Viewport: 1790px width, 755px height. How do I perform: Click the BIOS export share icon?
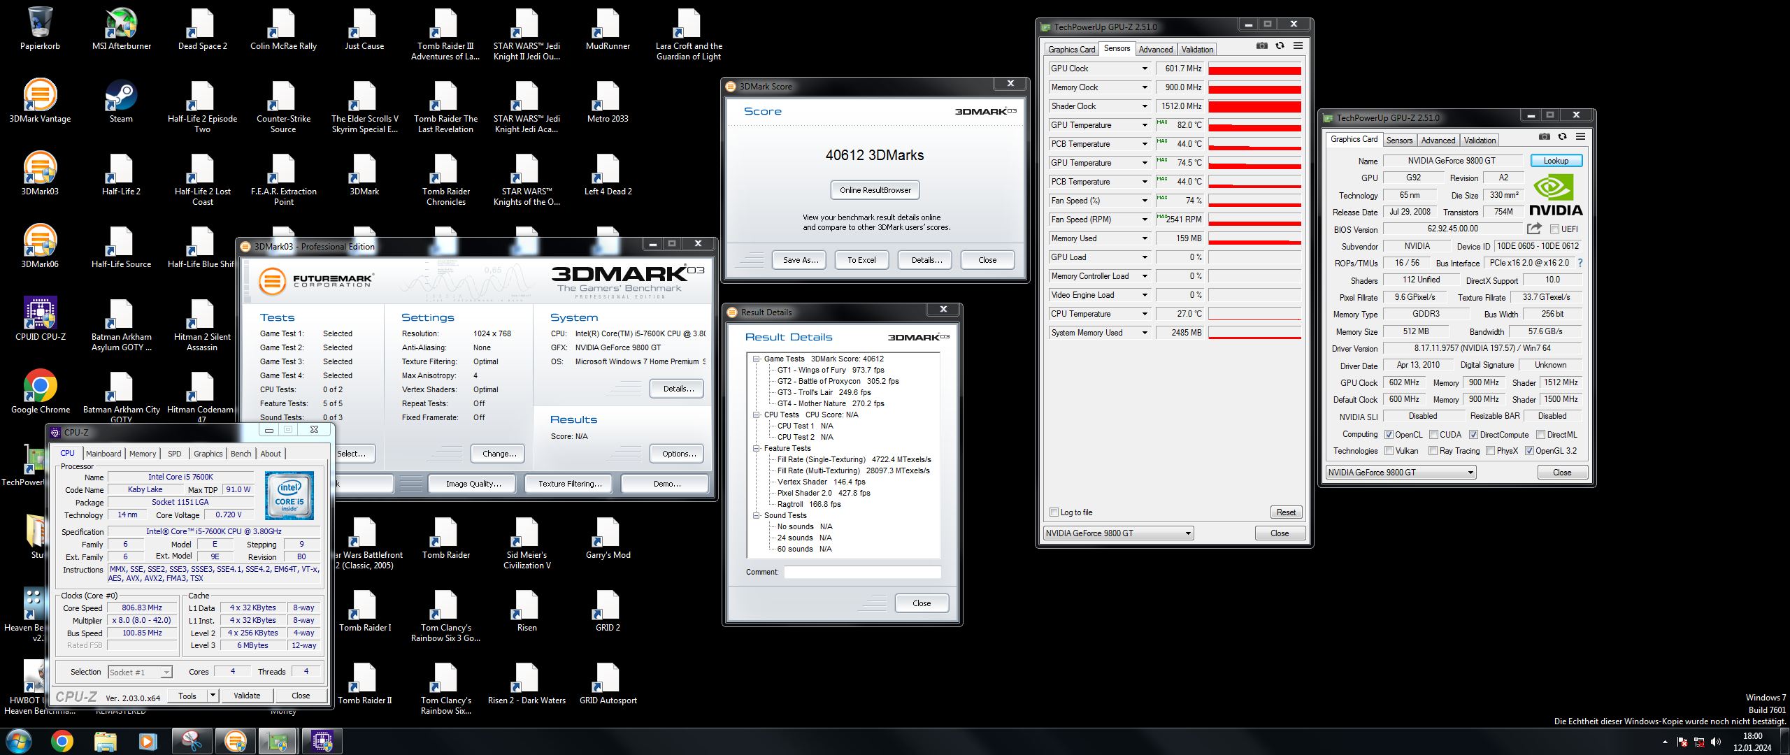(1534, 229)
